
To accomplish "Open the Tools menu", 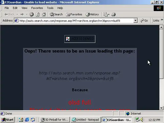I will pyautogui.click(x=50, y=8).
